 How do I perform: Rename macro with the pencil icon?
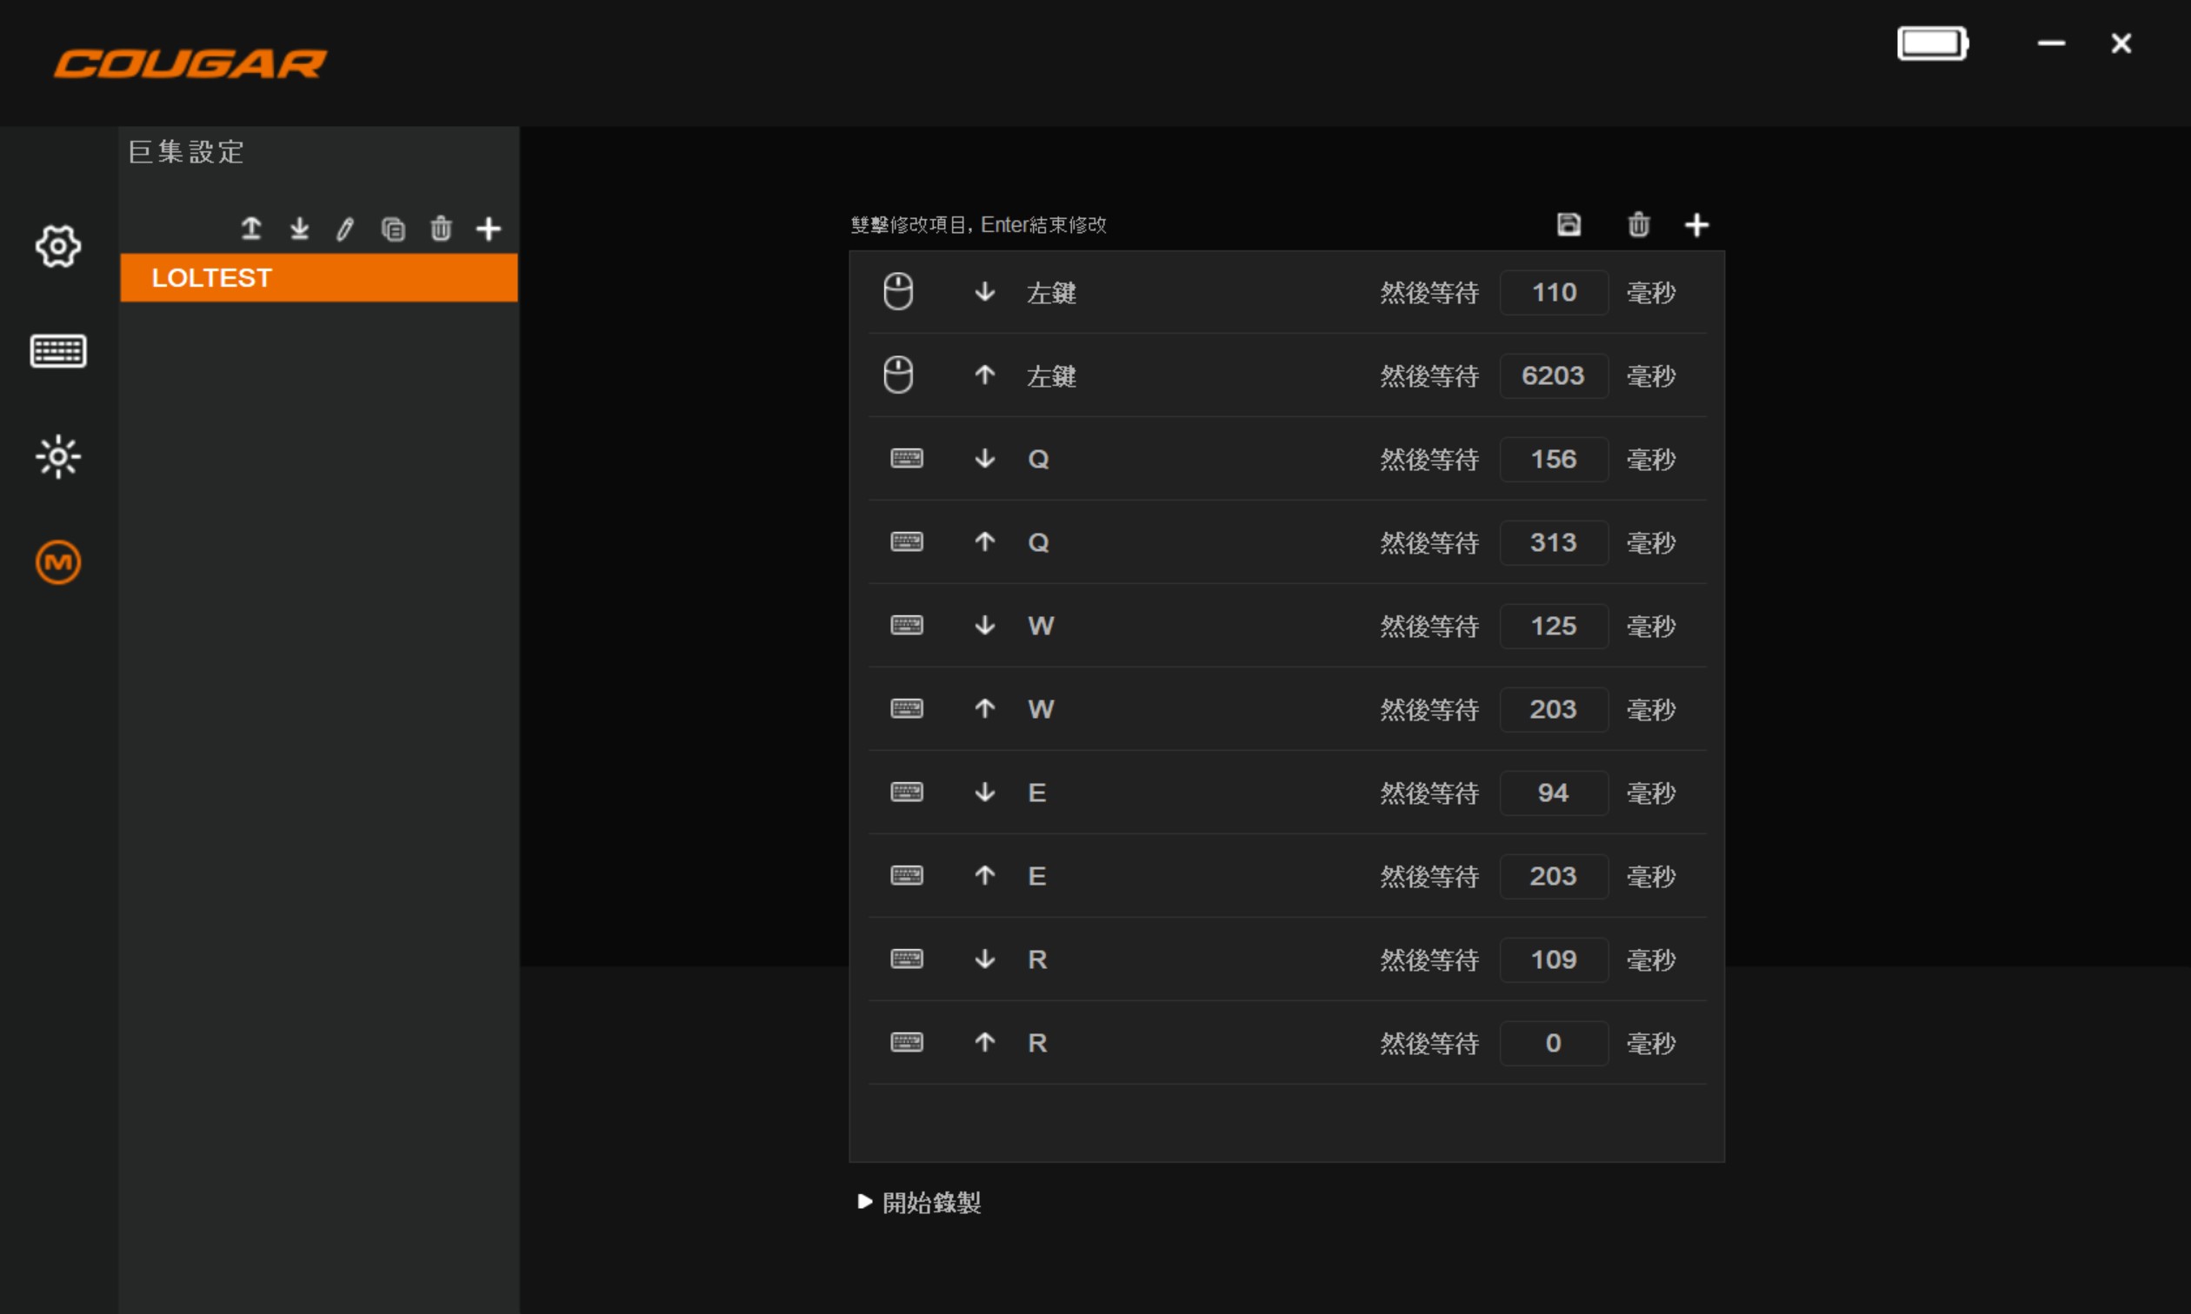tap(345, 229)
